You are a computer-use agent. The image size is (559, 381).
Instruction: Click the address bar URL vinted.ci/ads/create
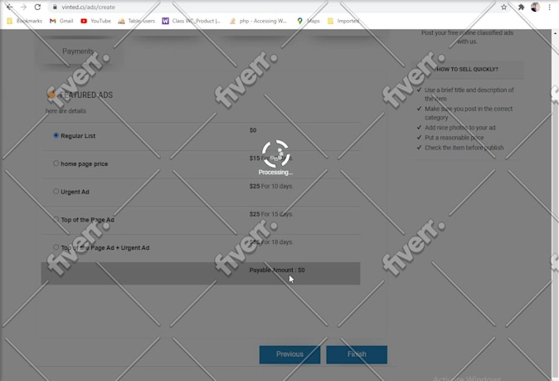pyautogui.click(x=88, y=7)
